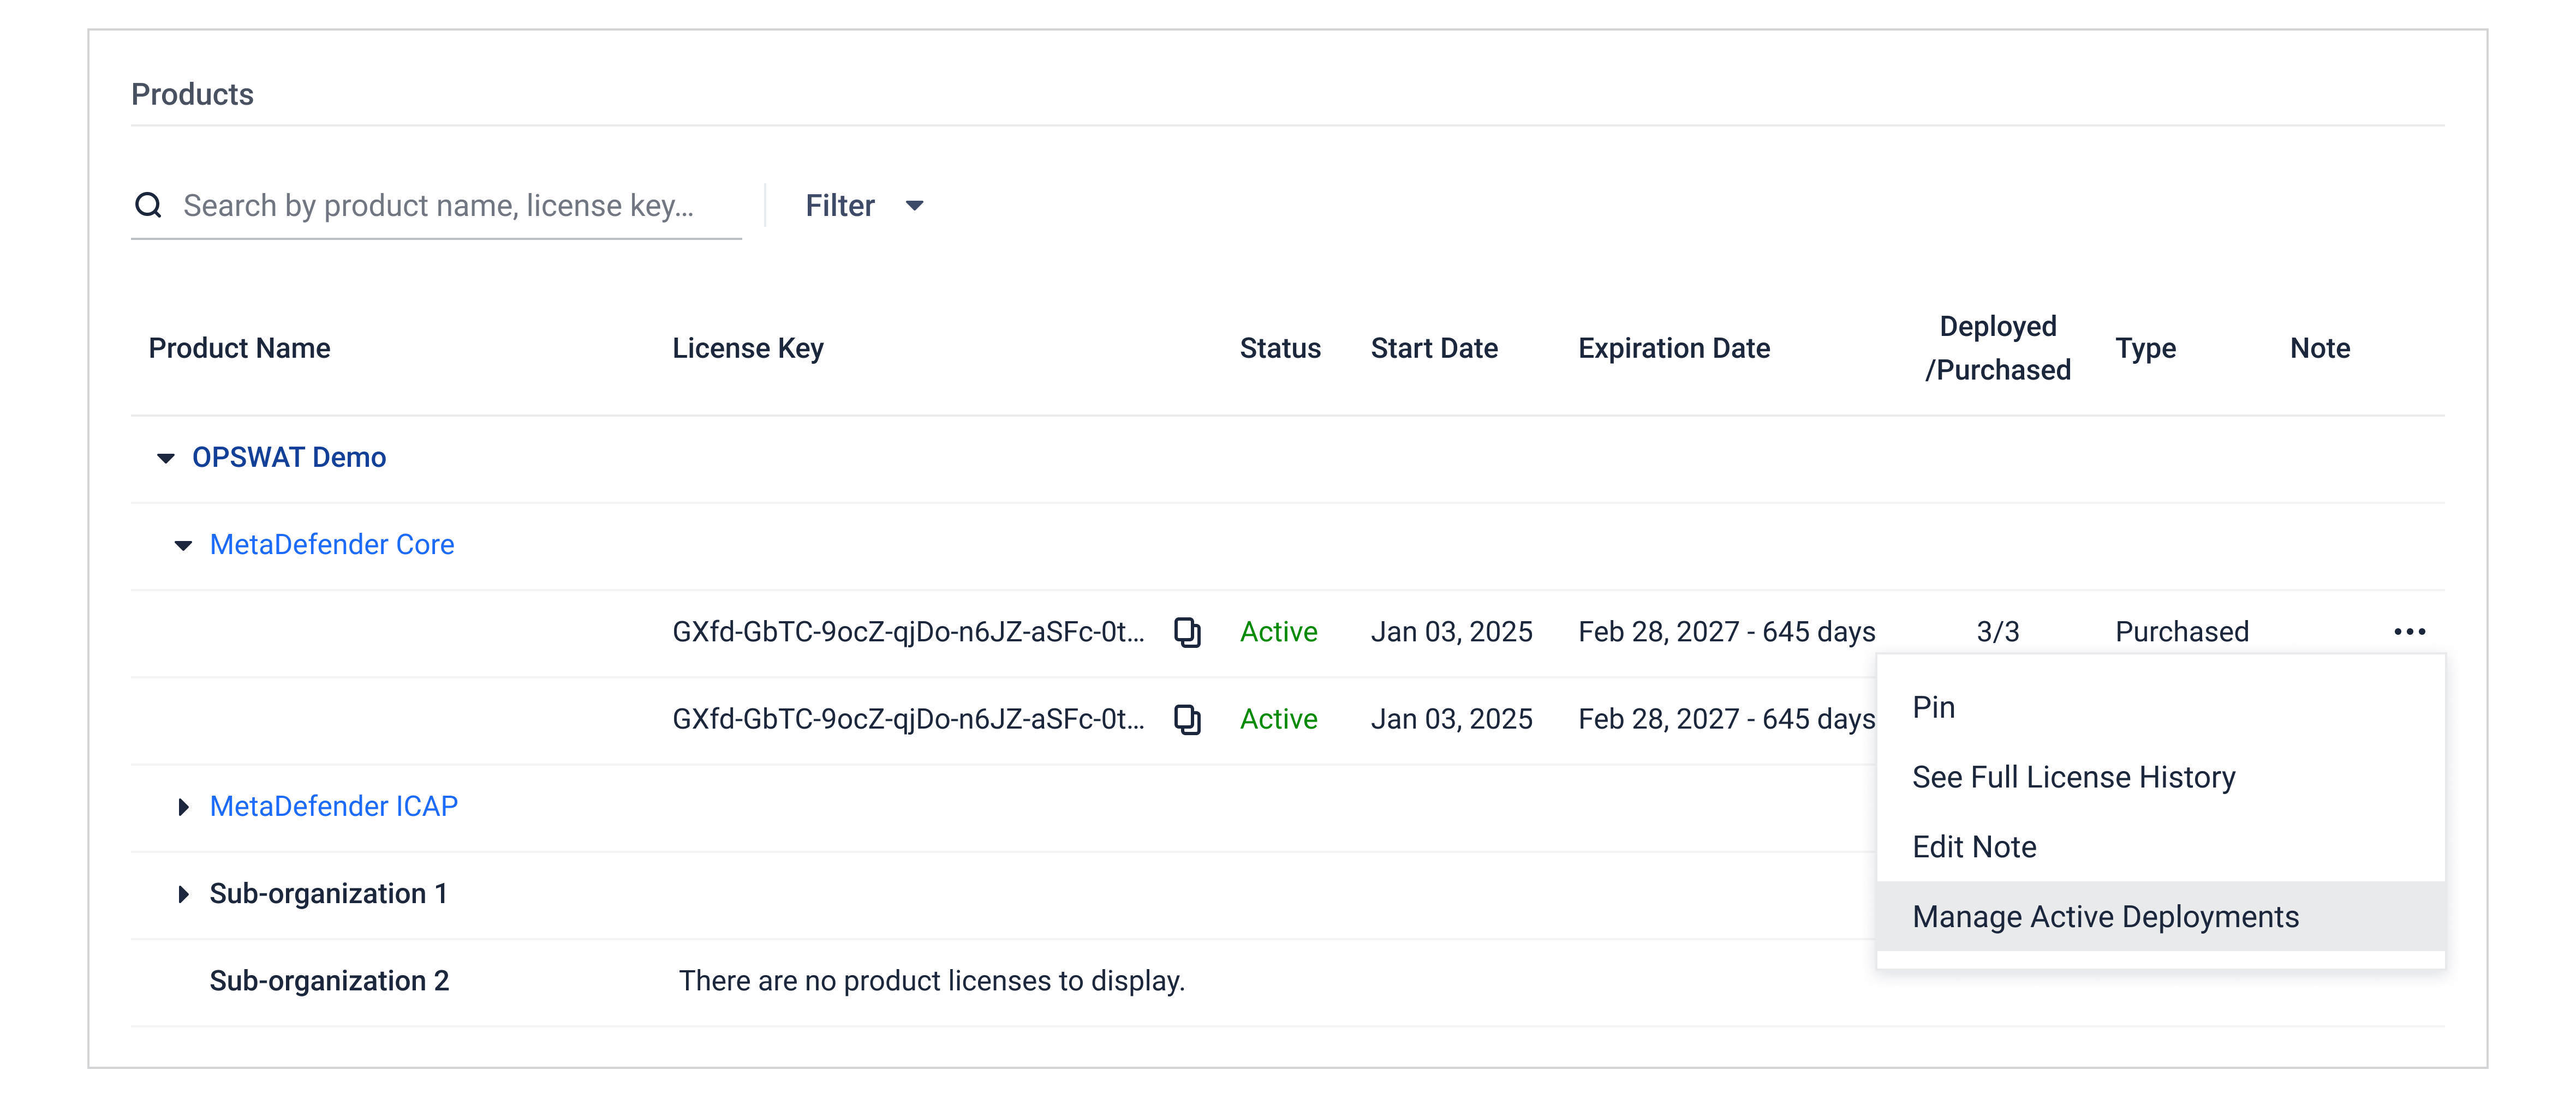This screenshot has height=1106, width=2576.
Task: Click the first license key text
Action: click(908, 632)
